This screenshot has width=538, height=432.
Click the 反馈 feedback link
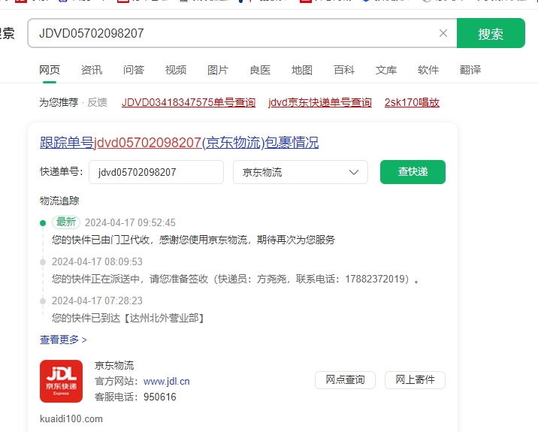[x=97, y=102]
